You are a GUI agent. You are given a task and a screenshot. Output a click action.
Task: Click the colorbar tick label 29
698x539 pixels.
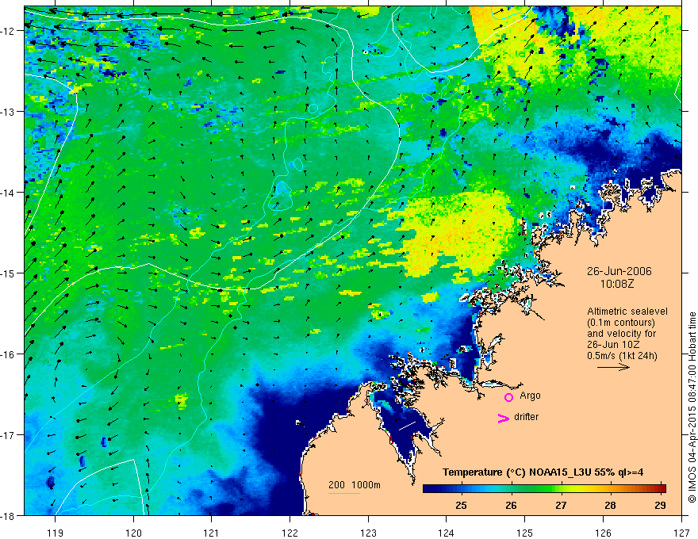[x=660, y=505]
